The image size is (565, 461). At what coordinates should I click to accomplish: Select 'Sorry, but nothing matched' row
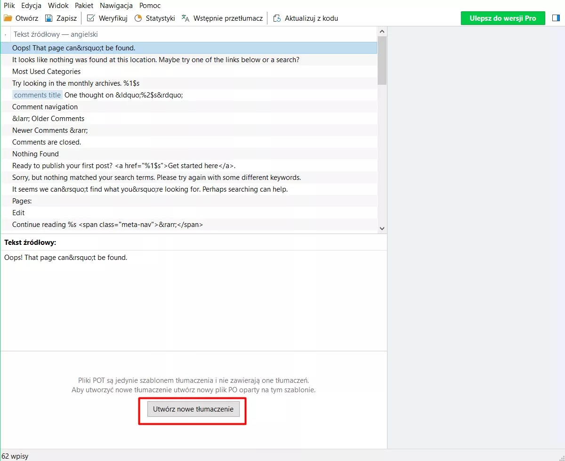point(189,178)
